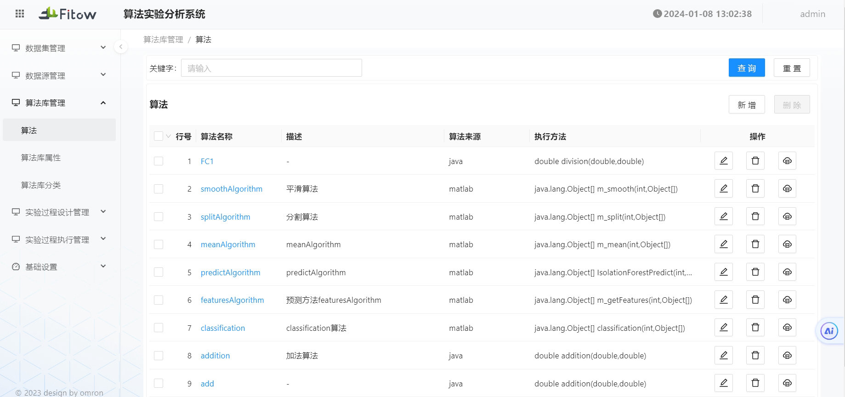845x397 pixels.
Task: Toggle the select-all checkbox in table header
Action: (159, 136)
